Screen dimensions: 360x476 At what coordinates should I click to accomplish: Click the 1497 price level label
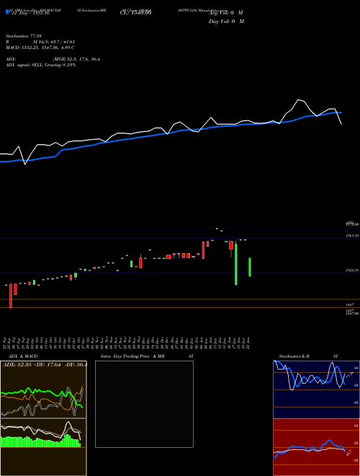click(x=350, y=304)
